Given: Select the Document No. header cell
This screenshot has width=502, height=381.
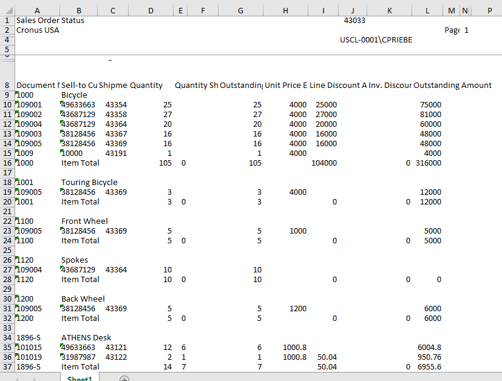Looking at the screenshot, I should [37, 86].
